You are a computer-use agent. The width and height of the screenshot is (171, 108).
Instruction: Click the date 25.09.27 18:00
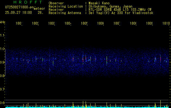[18, 13]
